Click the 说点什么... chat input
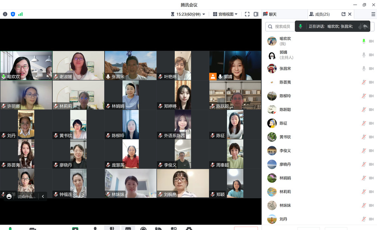Screen dimensions: 377x230 (x=26, y=197)
